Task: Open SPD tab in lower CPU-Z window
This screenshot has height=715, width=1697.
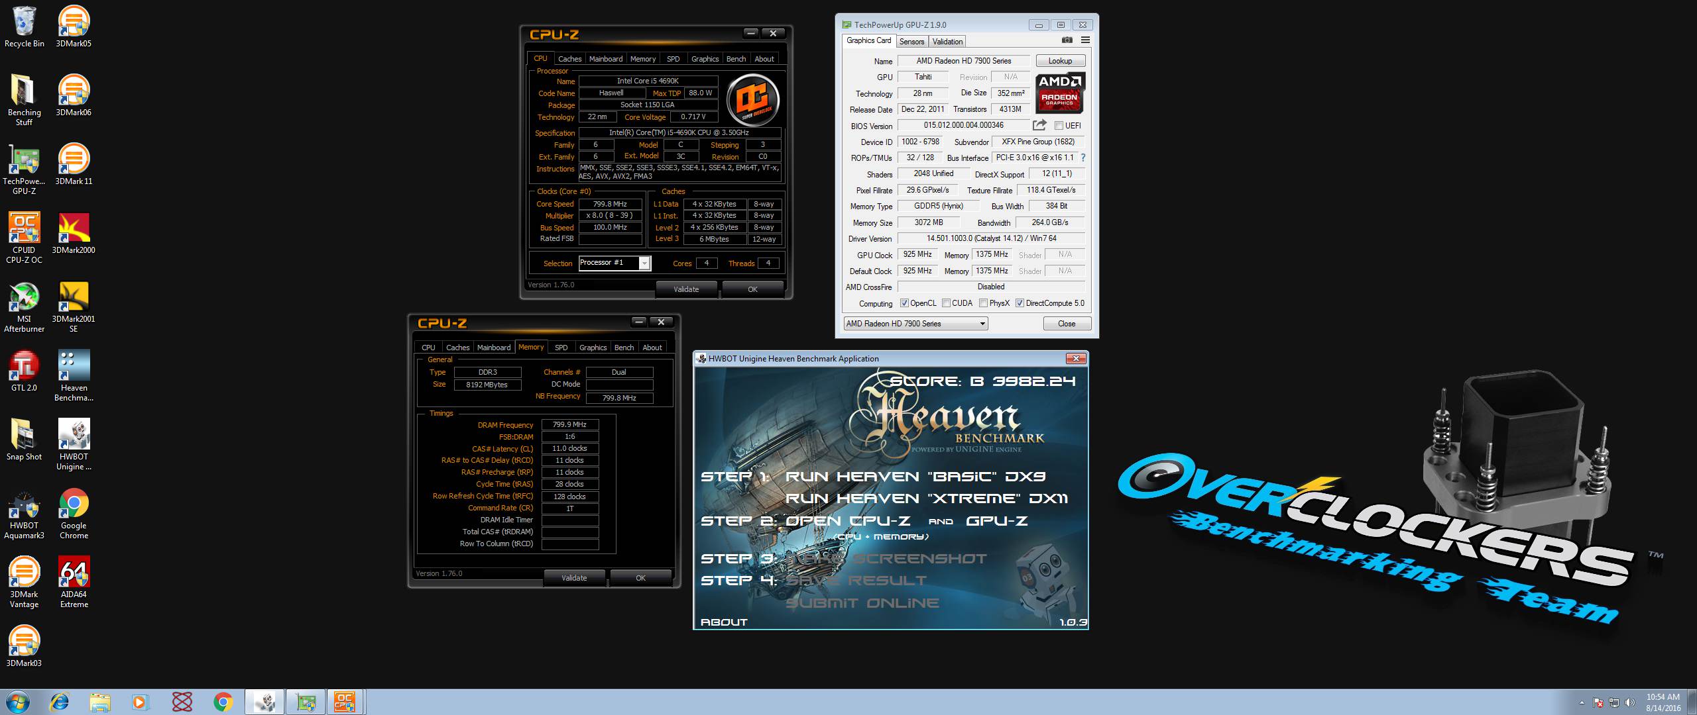Action: [561, 348]
